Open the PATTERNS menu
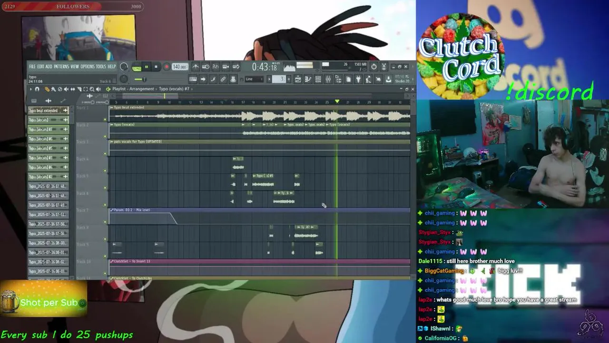Screen dimensions: 609x343 (61, 66)
